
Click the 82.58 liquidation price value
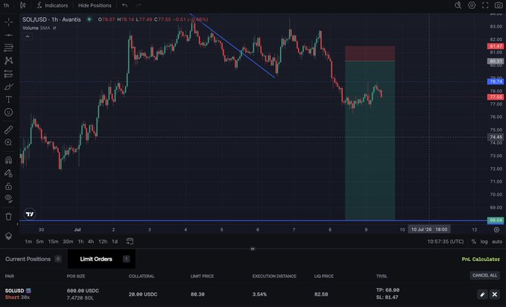(x=321, y=294)
